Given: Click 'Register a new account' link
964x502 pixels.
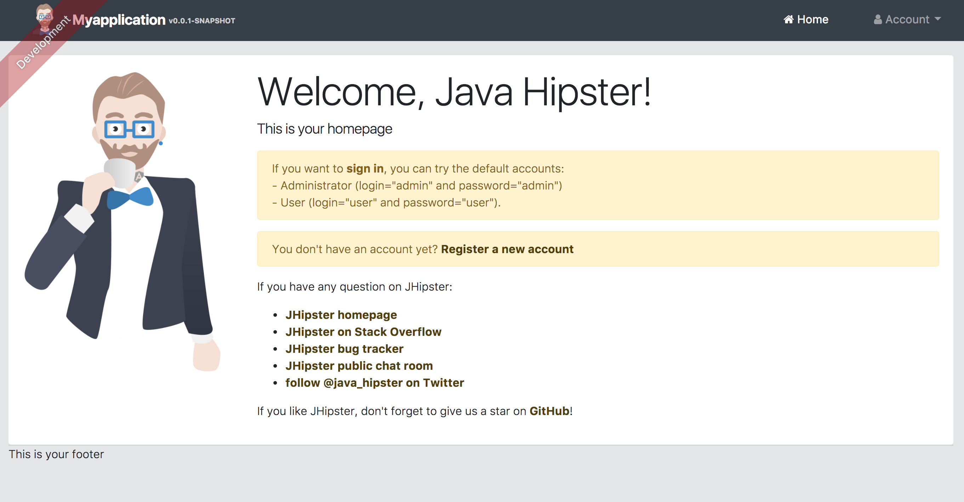Looking at the screenshot, I should point(507,249).
